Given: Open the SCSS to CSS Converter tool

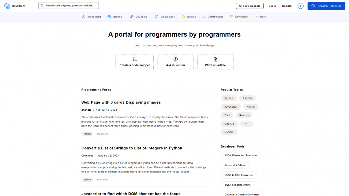Looking at the screenshot, I should [x=238, y=175].
